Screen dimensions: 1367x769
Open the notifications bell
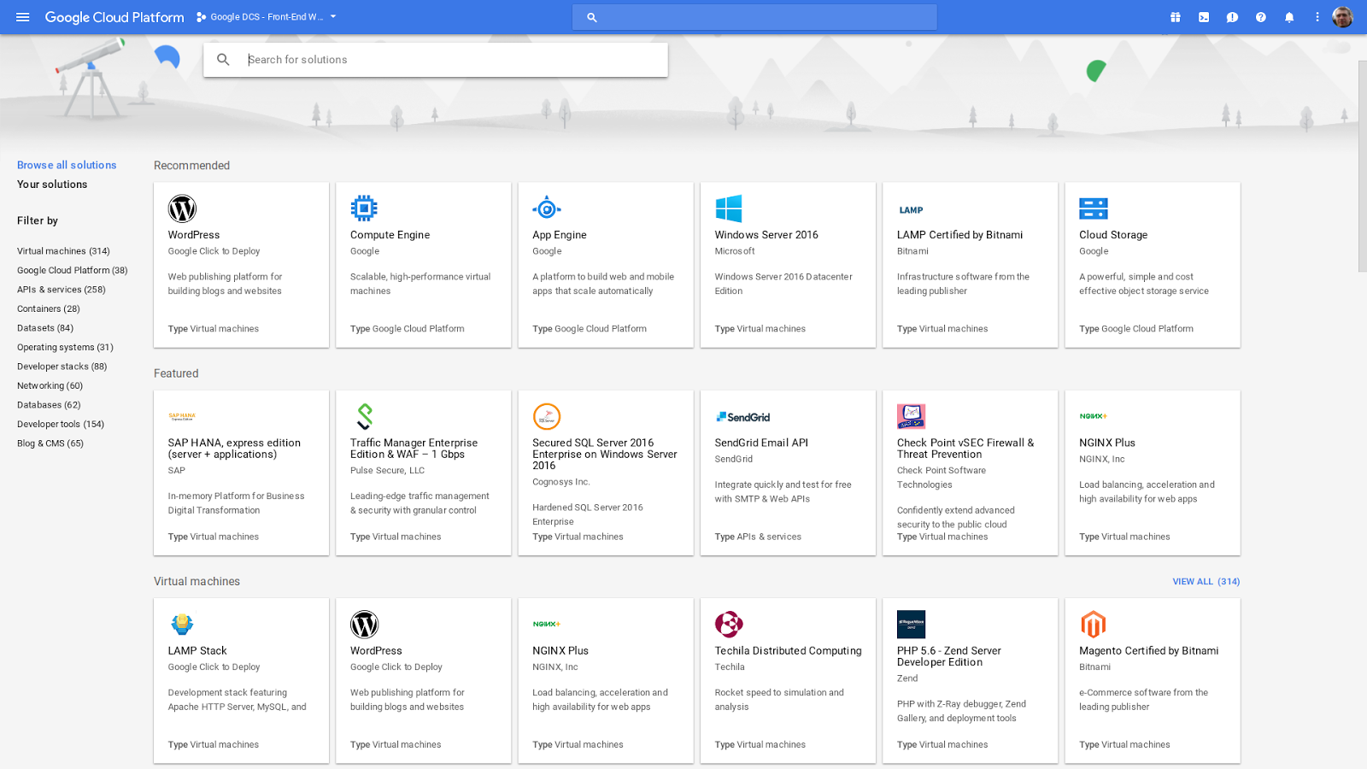click(1288, 17)
